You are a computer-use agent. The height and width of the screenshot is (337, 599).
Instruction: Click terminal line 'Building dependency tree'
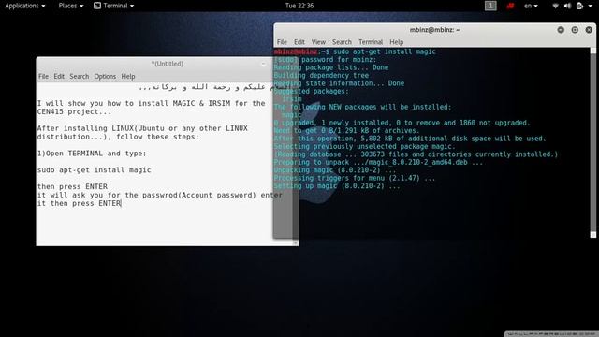coord(321,75)
